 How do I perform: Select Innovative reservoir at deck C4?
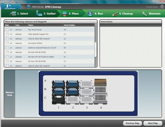click(101, 99)
